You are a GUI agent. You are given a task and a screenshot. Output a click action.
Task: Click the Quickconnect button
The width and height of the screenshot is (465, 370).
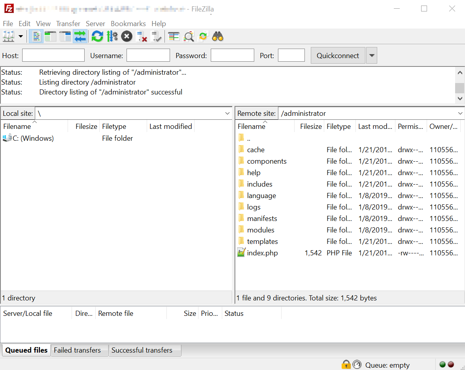338,55
